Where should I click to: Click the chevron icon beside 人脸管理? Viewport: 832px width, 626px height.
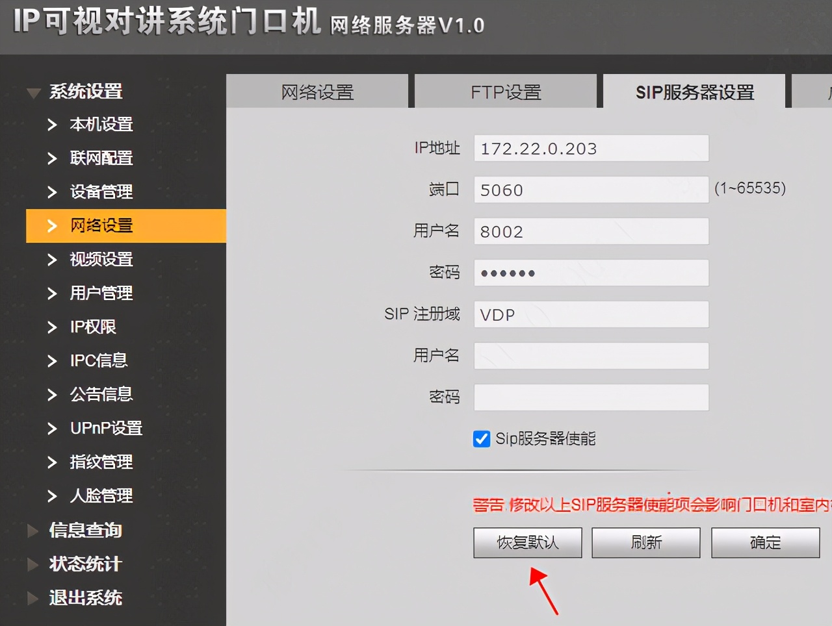(x=52, y=496)
